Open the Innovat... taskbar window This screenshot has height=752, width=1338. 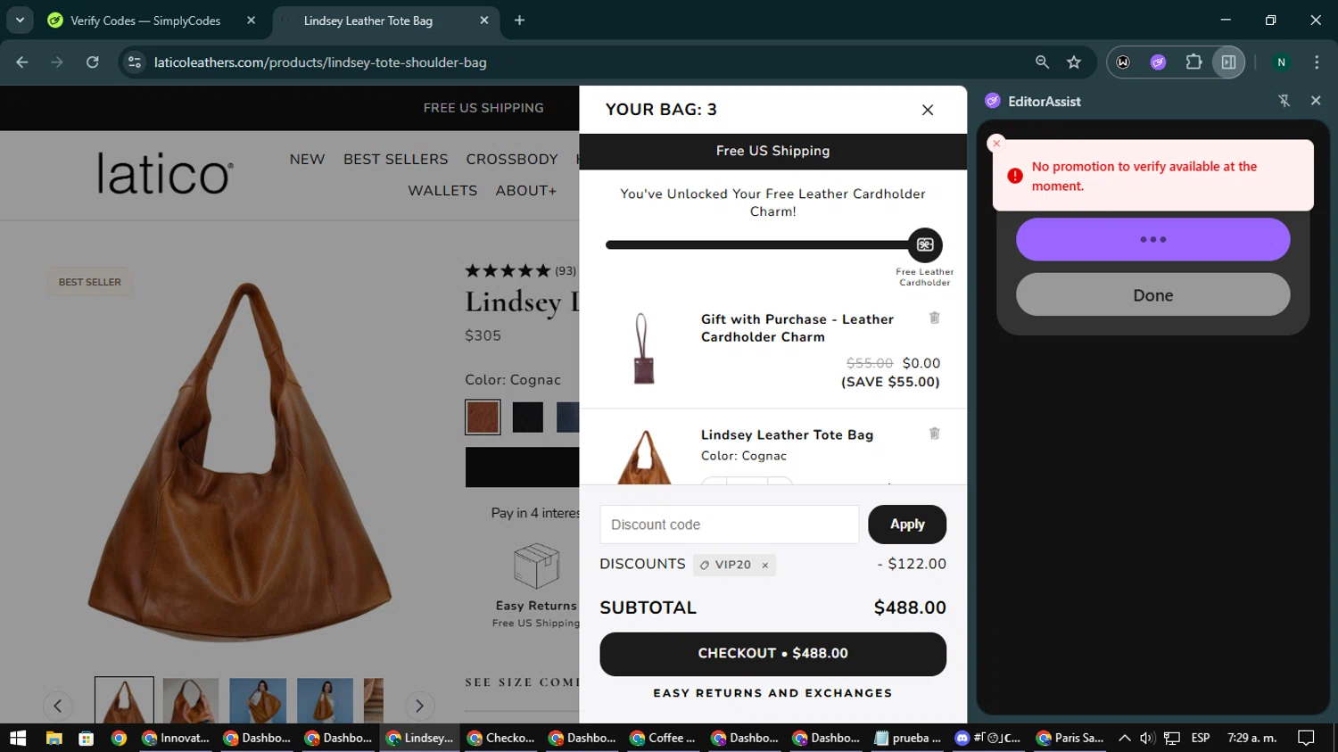pos(176,738)
